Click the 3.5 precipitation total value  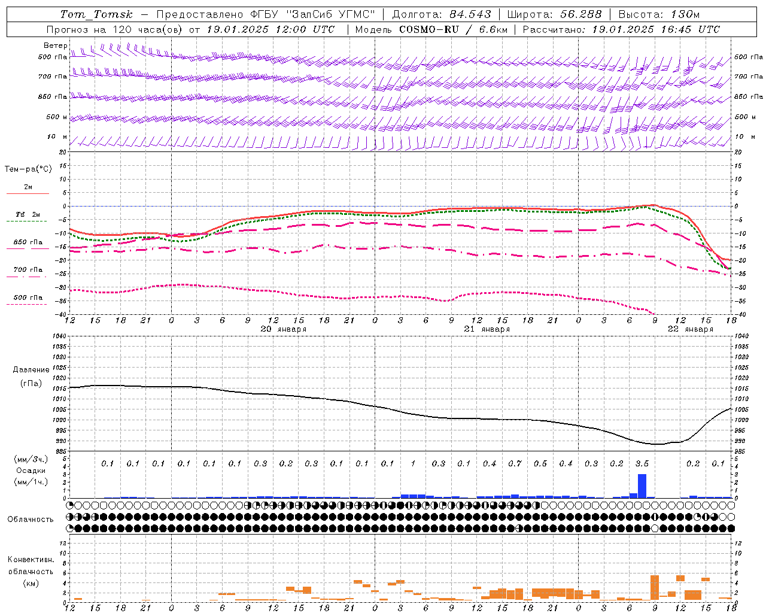[642, 464]
